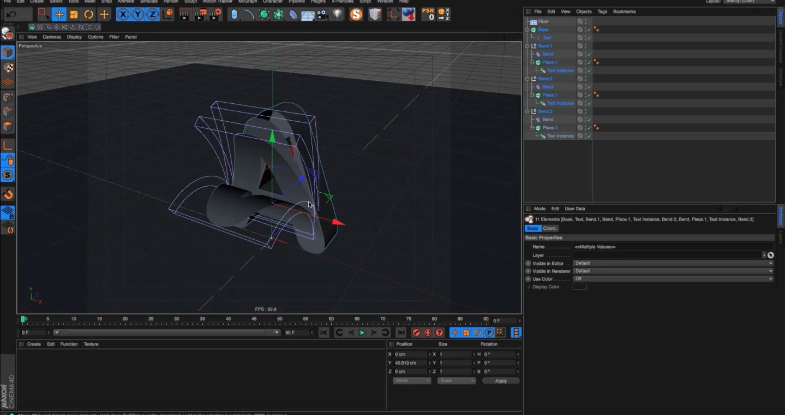Click the Name field showing Multiple Values

point(673,247)
